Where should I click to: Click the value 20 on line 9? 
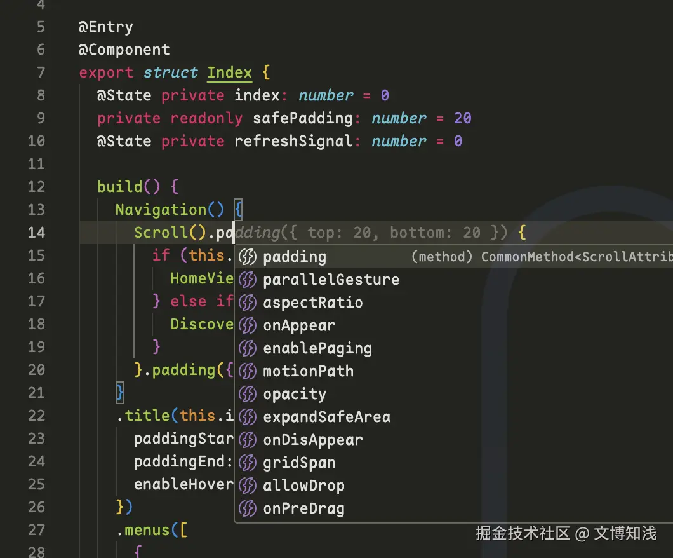point(463,118)
